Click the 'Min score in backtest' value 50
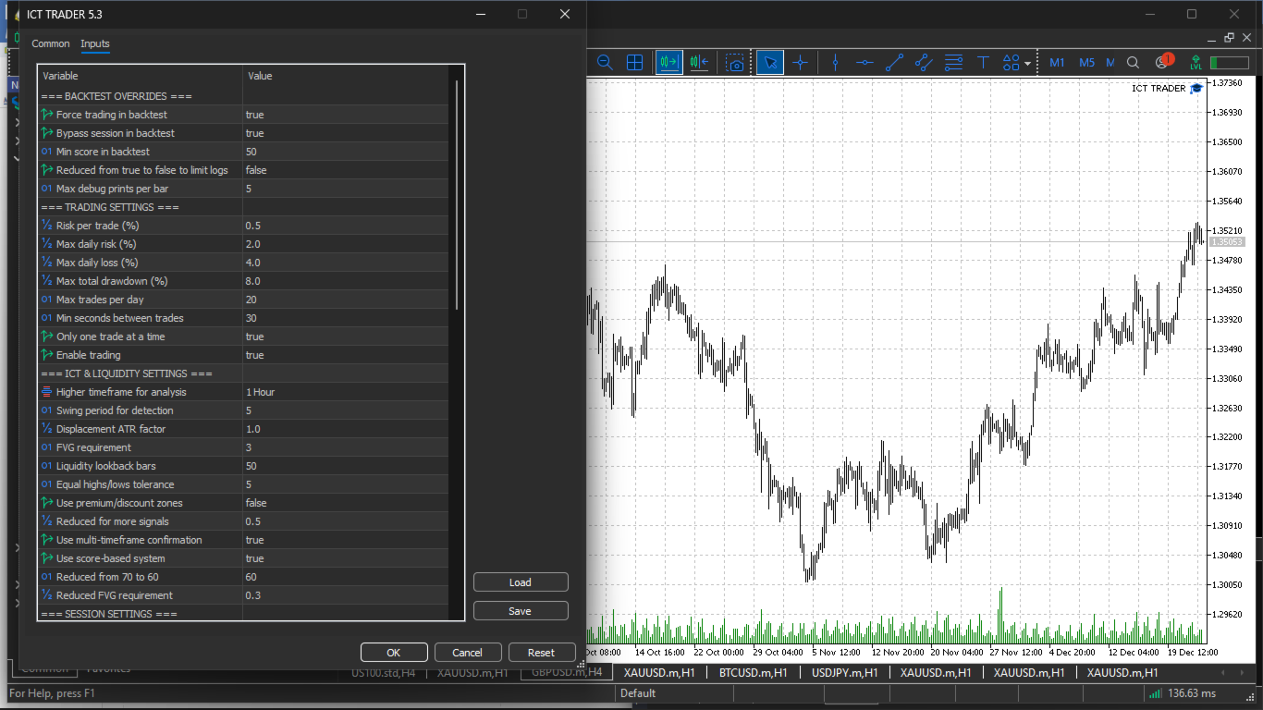The width and height of the screenshot is (1263, 710). click(x=346, y=152)
